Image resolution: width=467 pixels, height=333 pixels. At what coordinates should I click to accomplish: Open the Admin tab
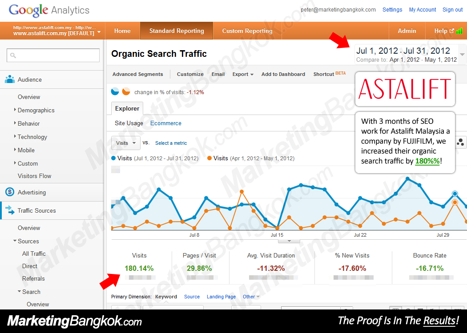click(407, 31)
